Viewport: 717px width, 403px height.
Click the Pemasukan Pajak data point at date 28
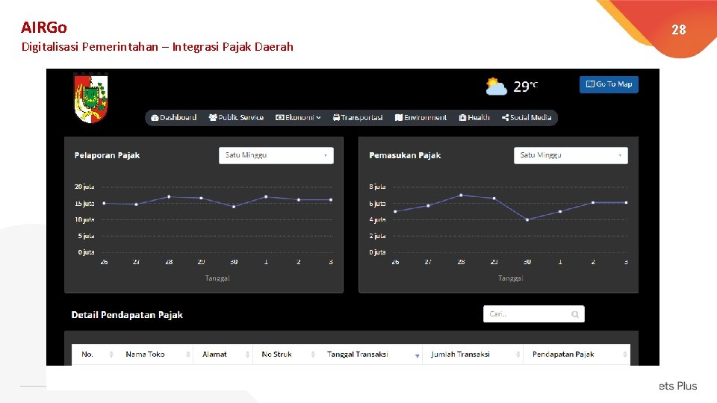[x=461, y=195]
